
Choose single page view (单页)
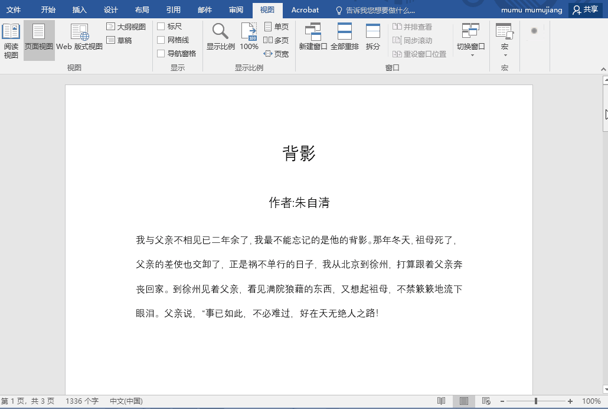[x=276, y=27]
